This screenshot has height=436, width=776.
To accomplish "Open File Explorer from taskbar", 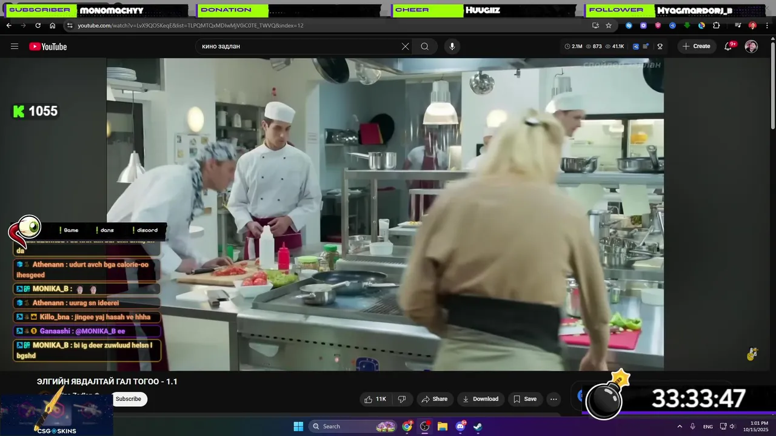I will pyautogui.click(x=443, y=426).
